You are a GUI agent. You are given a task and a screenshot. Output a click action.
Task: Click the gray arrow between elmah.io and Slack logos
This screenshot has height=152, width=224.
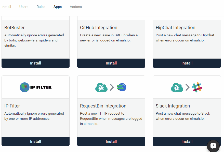click(188, 87)
